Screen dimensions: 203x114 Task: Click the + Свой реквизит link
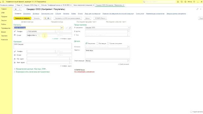click(x=124, y=64)
